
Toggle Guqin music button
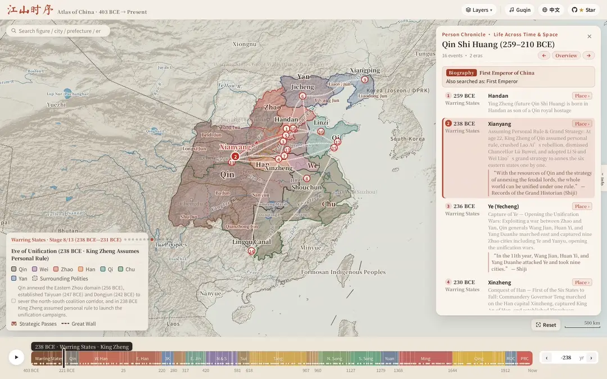(x=519, y=10)
